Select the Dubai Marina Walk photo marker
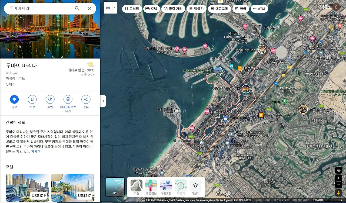Screen dimensions: 346x203 (246, 89)
